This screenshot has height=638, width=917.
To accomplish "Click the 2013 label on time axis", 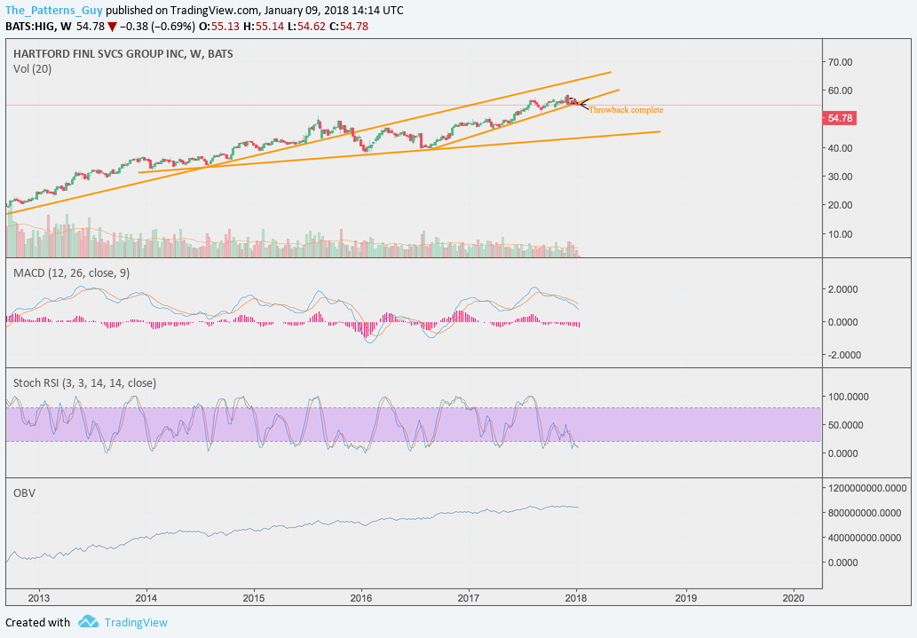I will point(38,598).
